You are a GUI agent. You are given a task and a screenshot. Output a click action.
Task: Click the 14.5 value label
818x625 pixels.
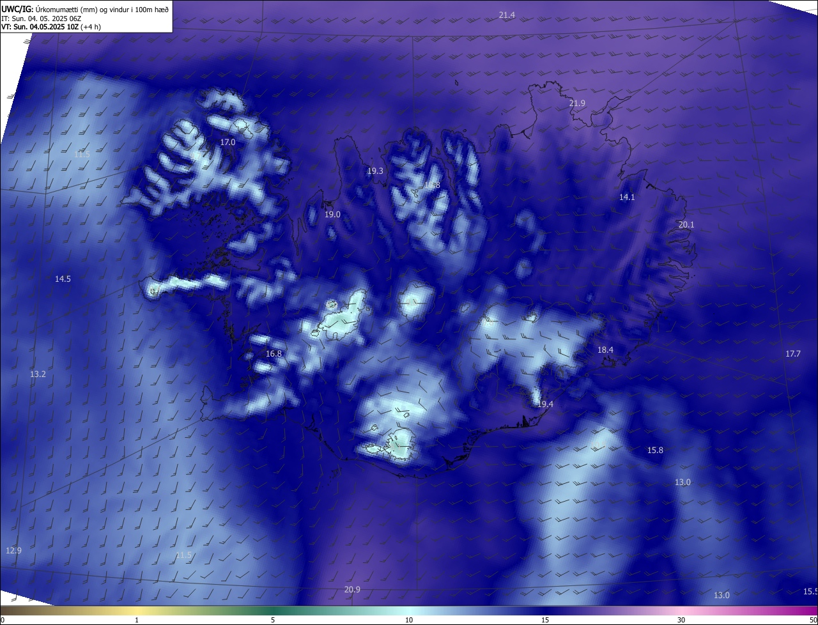(63, 279)
